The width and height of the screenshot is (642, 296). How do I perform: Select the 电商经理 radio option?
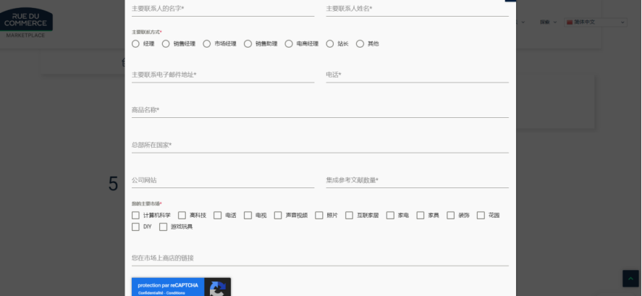click(x=289, y=44)
